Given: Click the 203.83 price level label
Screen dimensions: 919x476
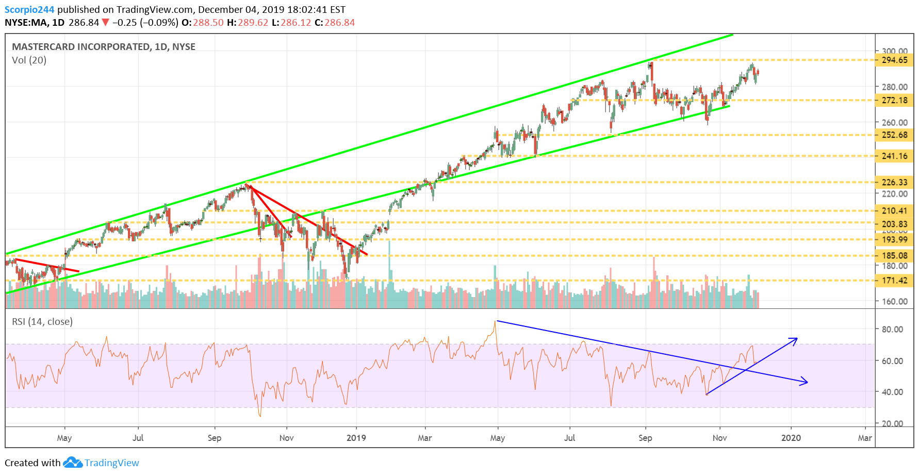Looking at the screenshot, I should pos(894,224).
